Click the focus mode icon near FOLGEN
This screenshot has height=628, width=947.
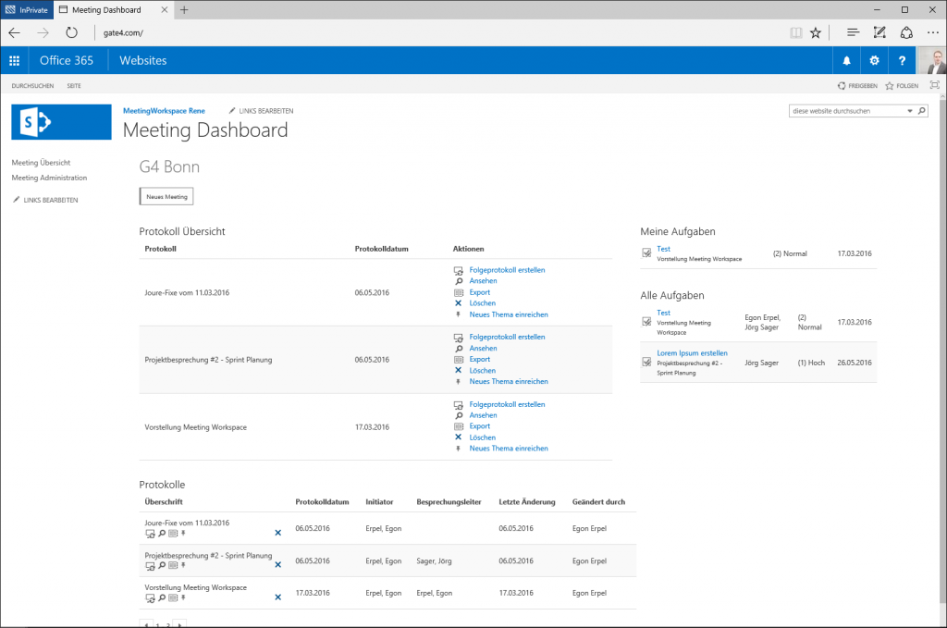tap(936, 84)
